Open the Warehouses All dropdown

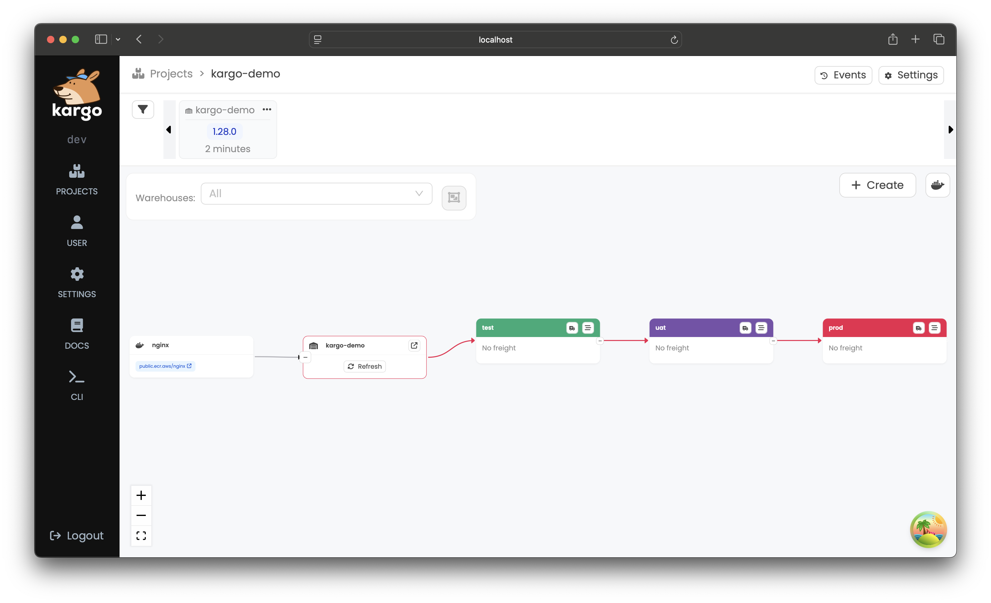[x=316, y=193]
